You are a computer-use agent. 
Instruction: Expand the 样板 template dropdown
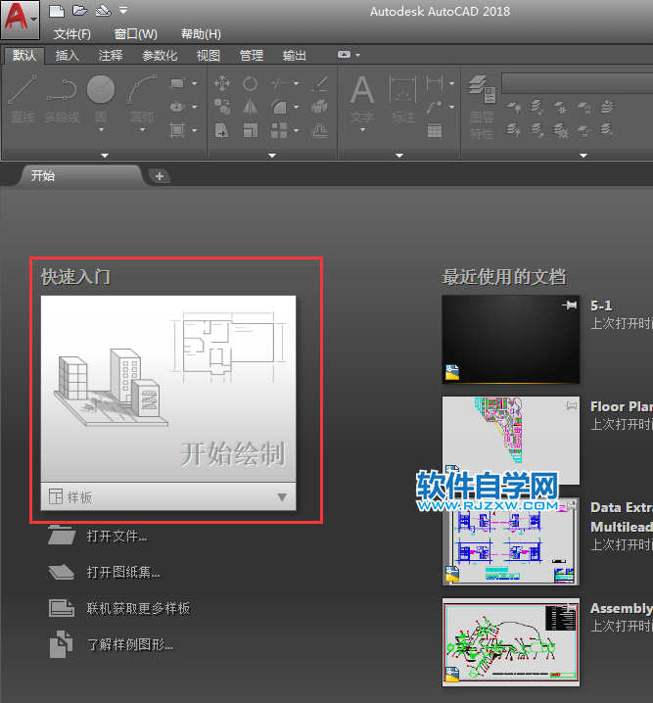(282, 497)
